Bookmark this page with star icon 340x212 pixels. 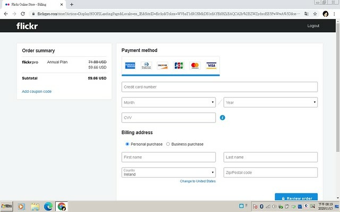315,14
